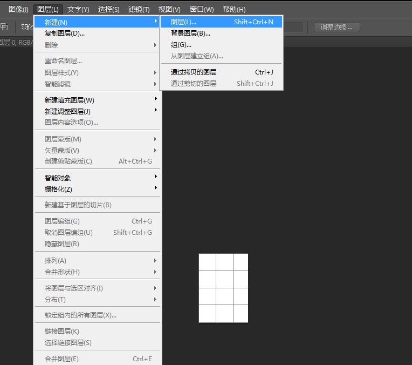The width and height of the screenshot is (412, 365).
Task: Expand the 删除 submenu
Action: (97, 45)
